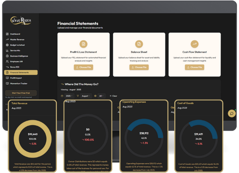
Task: Click the Financial Statements document icon
Action: click(7, 72)
